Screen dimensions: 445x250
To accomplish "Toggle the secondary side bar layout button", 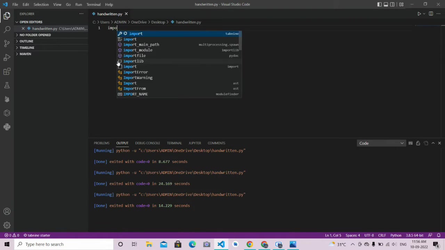I will (x=392, y=5).
